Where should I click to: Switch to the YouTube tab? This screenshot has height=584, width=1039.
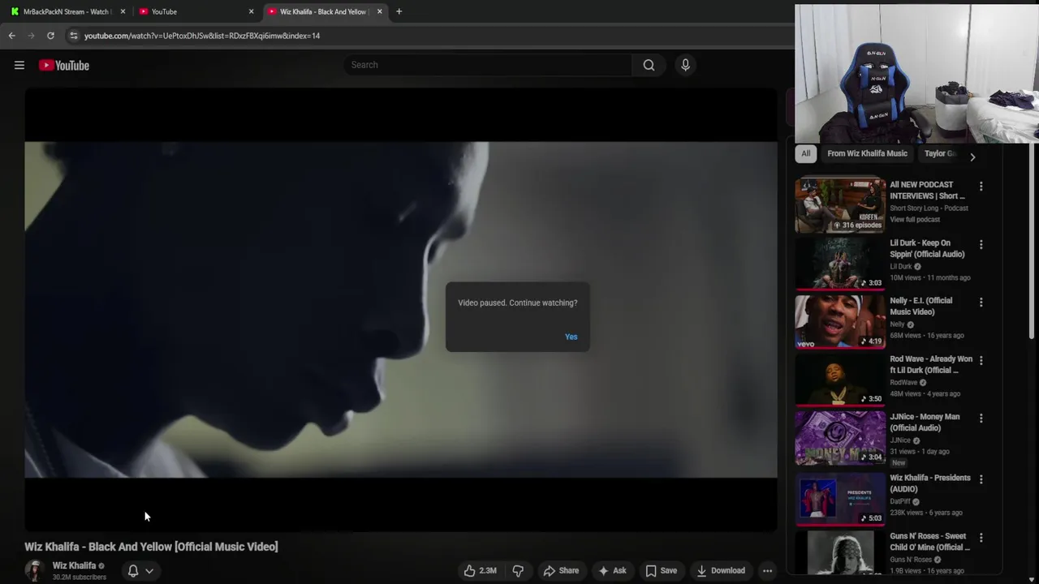tap(195, 11)
